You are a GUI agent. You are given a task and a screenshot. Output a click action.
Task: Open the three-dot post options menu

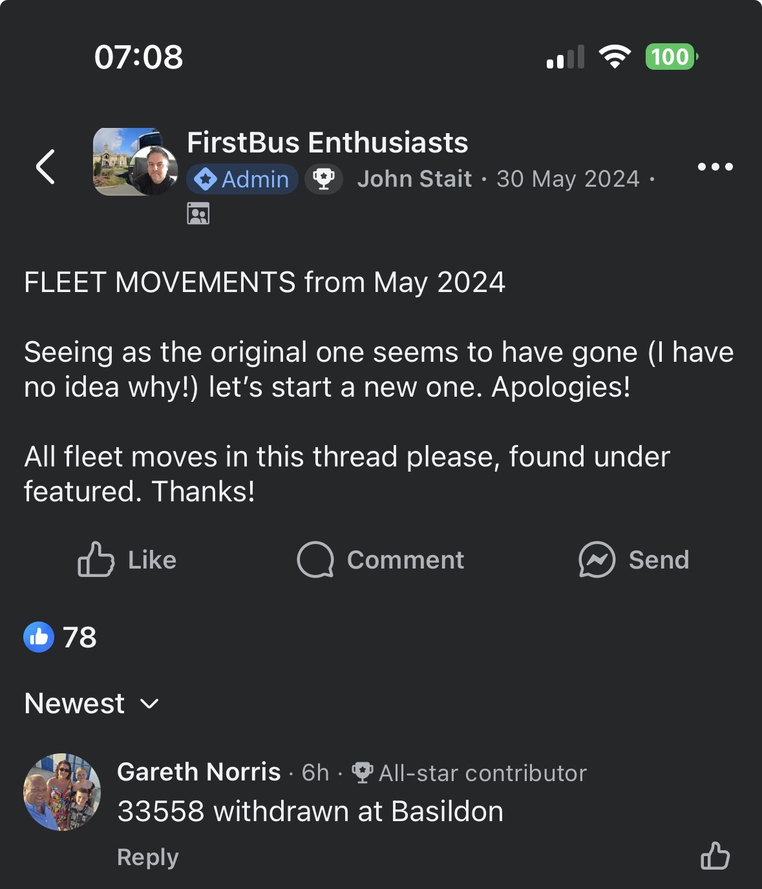tap(715, 167)
